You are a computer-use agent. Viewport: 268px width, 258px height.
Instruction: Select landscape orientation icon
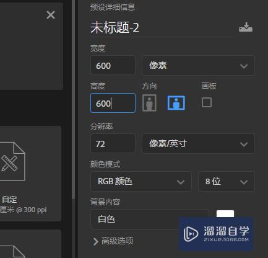click(176, 103)
